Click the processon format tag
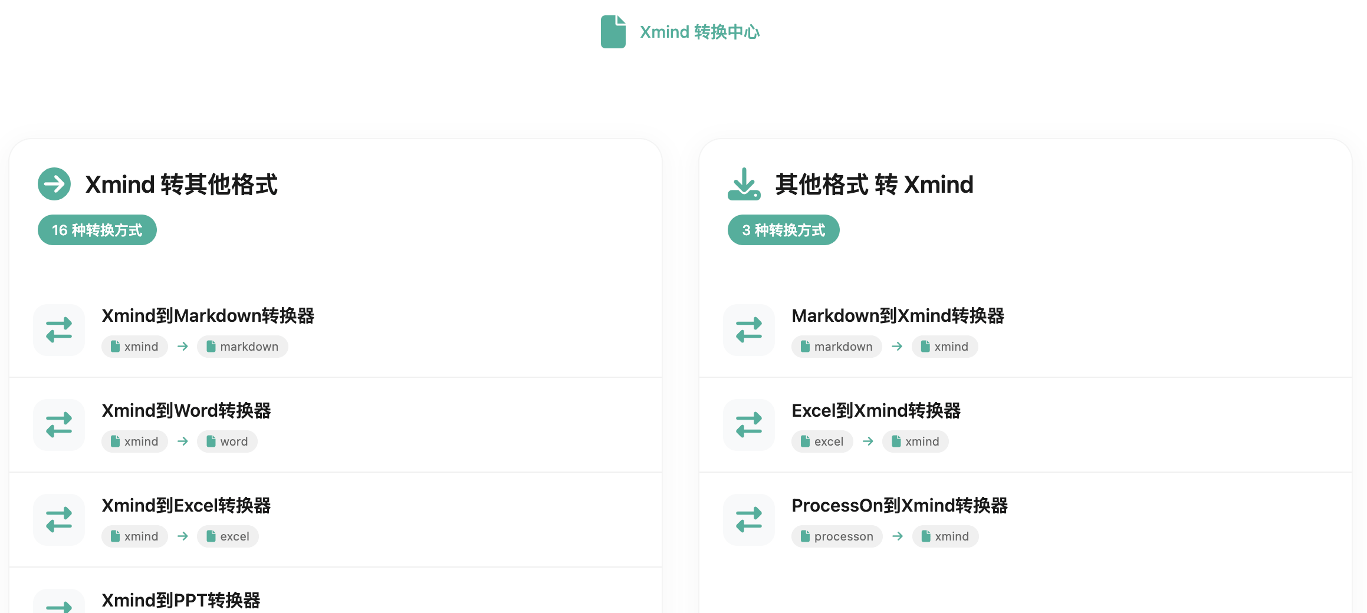 837,536
